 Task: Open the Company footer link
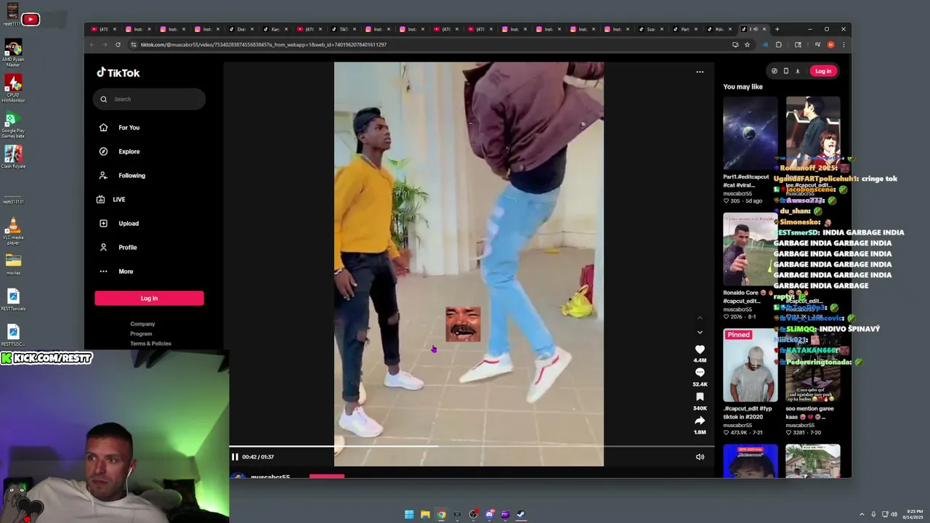tap(142, 324)
